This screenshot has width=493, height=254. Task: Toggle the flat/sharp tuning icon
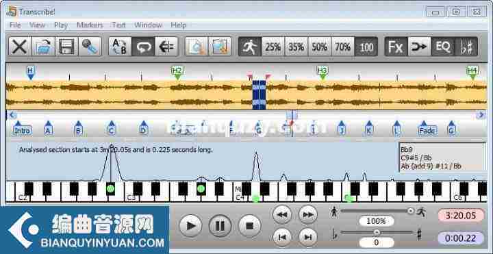click(x=466, y=47)
